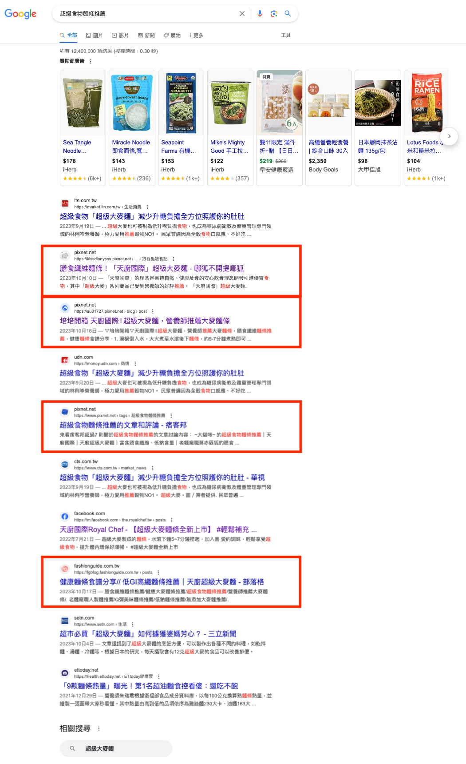The width and height of the screenshot is (466, 764).
Task: Open options for setn.com result
Action: 133,625
